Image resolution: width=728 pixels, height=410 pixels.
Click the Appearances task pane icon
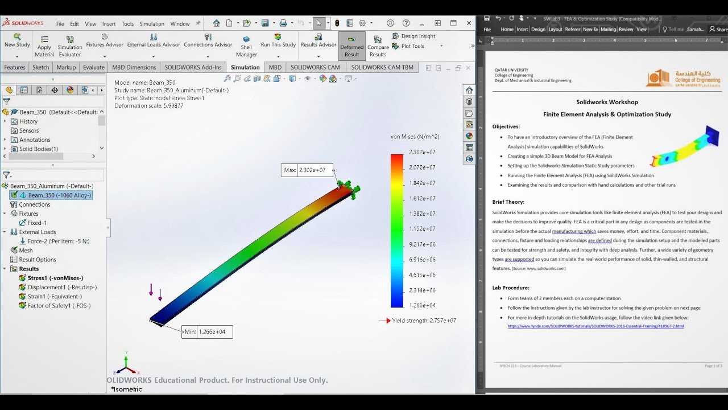click(469, 136)
